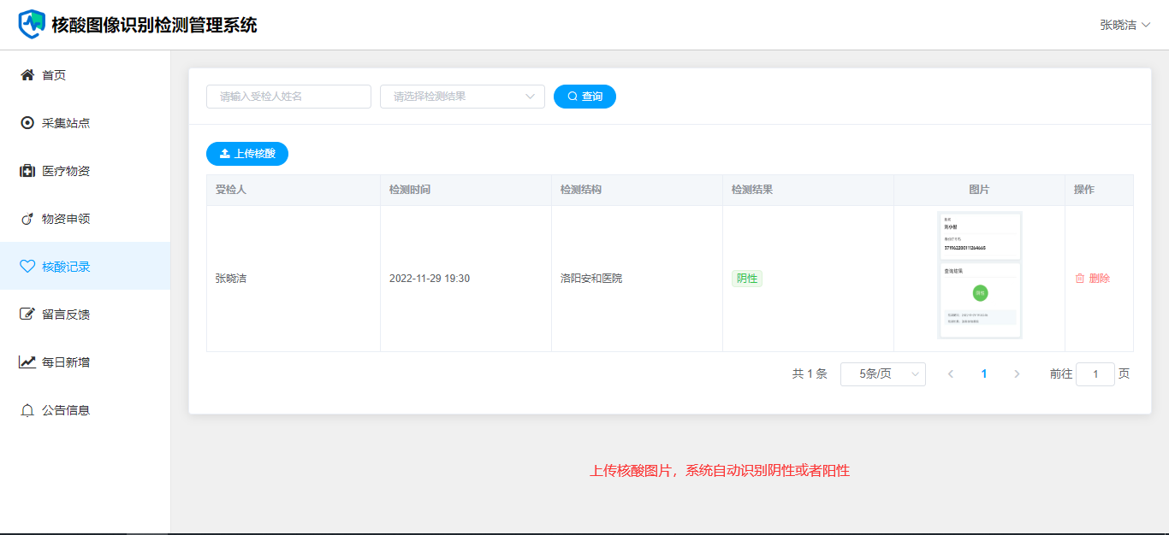This screenshot has height=535, width=1169.
Task: Open the 公告信息 menu item
Action: (x=66, y=410)
